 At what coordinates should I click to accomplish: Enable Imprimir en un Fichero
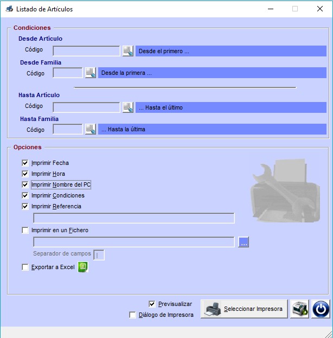click(x=25, y=230)
